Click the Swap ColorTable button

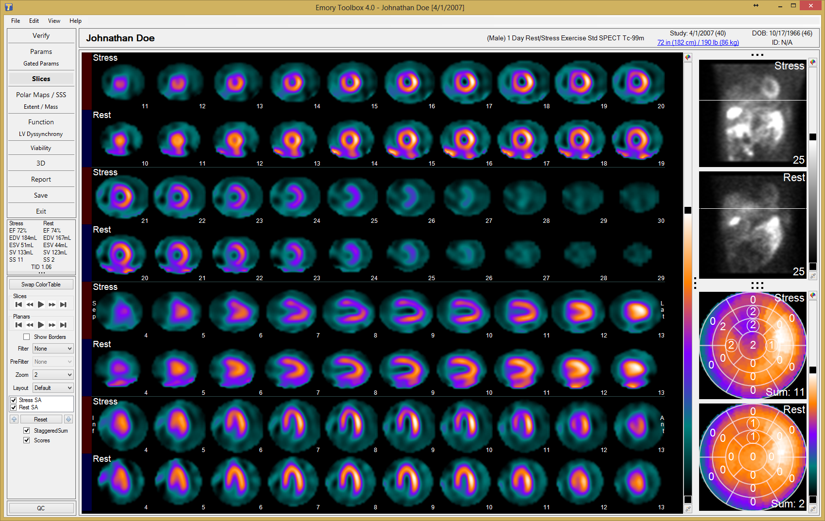(x=41, y=285)
